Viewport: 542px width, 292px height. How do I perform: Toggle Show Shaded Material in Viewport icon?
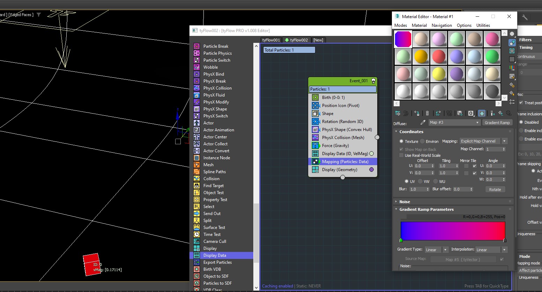click(482, 113)
